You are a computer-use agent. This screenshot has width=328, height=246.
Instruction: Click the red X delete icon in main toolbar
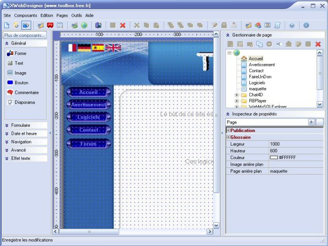(x=123, y=25)
